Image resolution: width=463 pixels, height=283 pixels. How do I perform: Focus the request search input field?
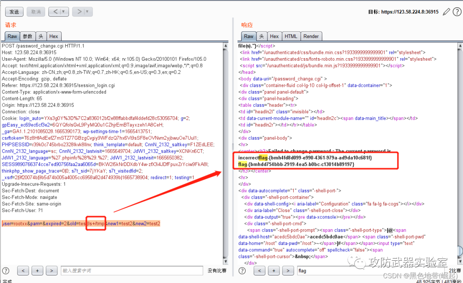pyautogui.click(x=132, y=271)
